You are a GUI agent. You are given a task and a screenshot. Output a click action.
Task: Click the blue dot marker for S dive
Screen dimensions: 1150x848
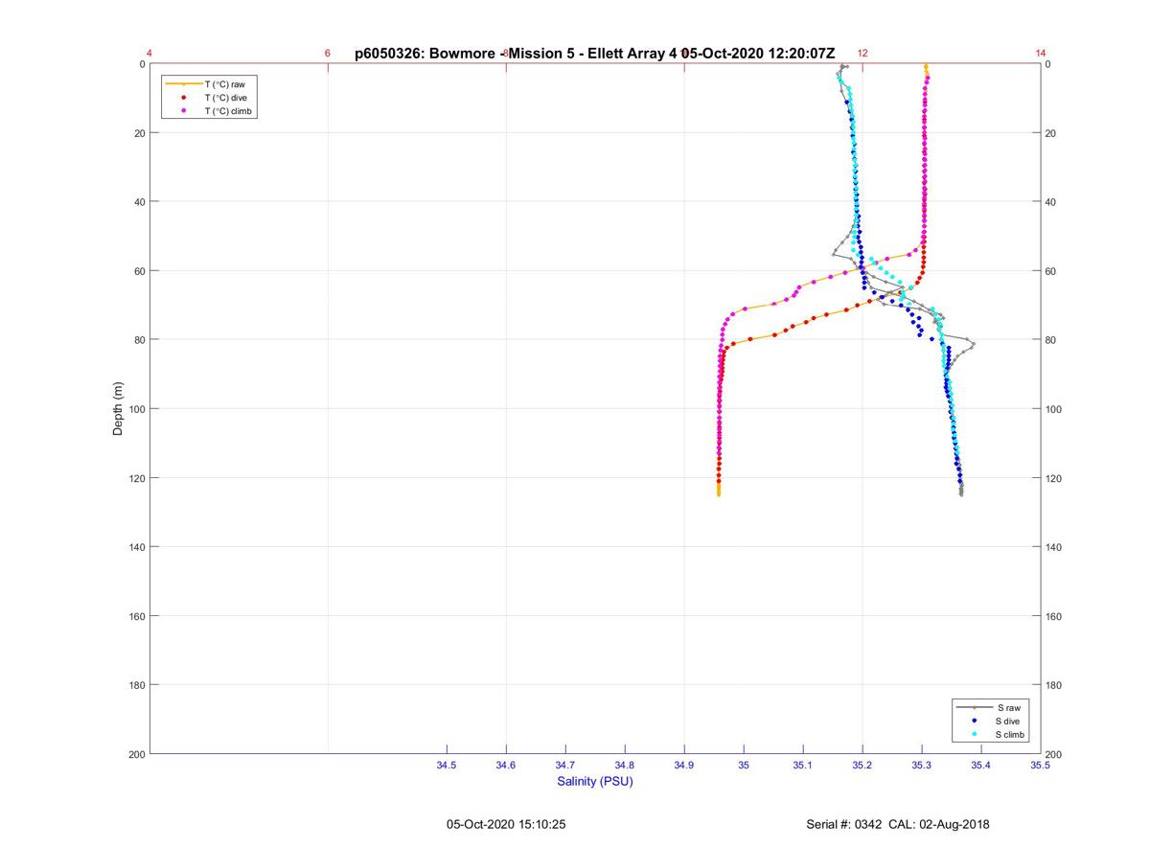975,721
